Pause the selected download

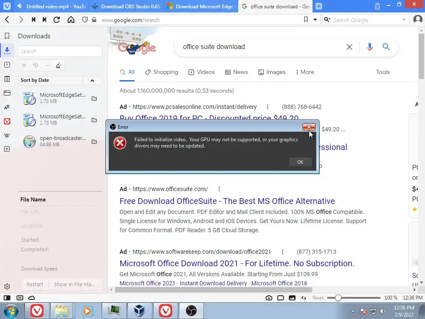[24, 65]
